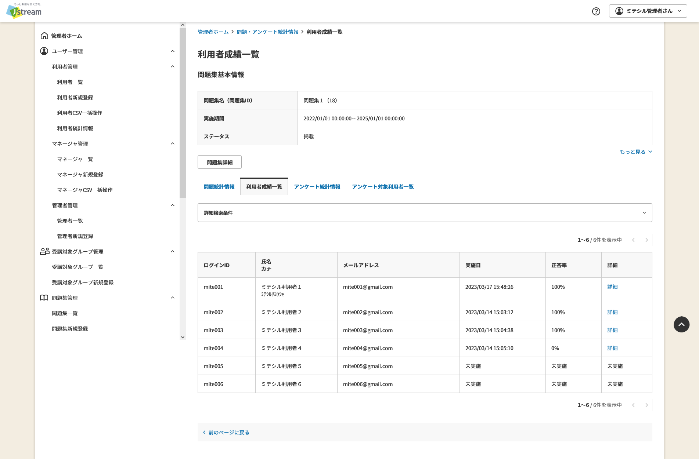Open 管理者新規登録 in sidebar

click(75, 236)
